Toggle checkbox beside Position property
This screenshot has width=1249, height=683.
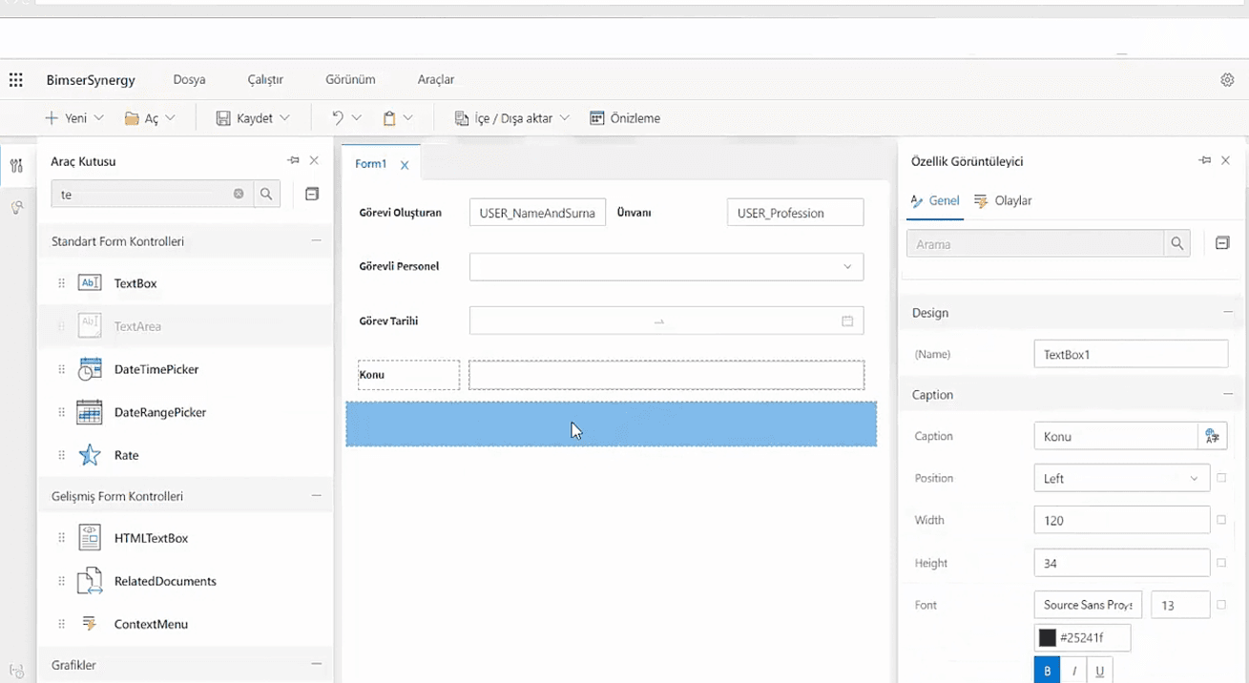tap(1221, 478)
